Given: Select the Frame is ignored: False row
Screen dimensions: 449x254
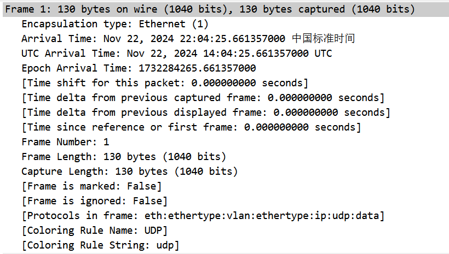Looking at the screenshot, I should tap(95, 201).
